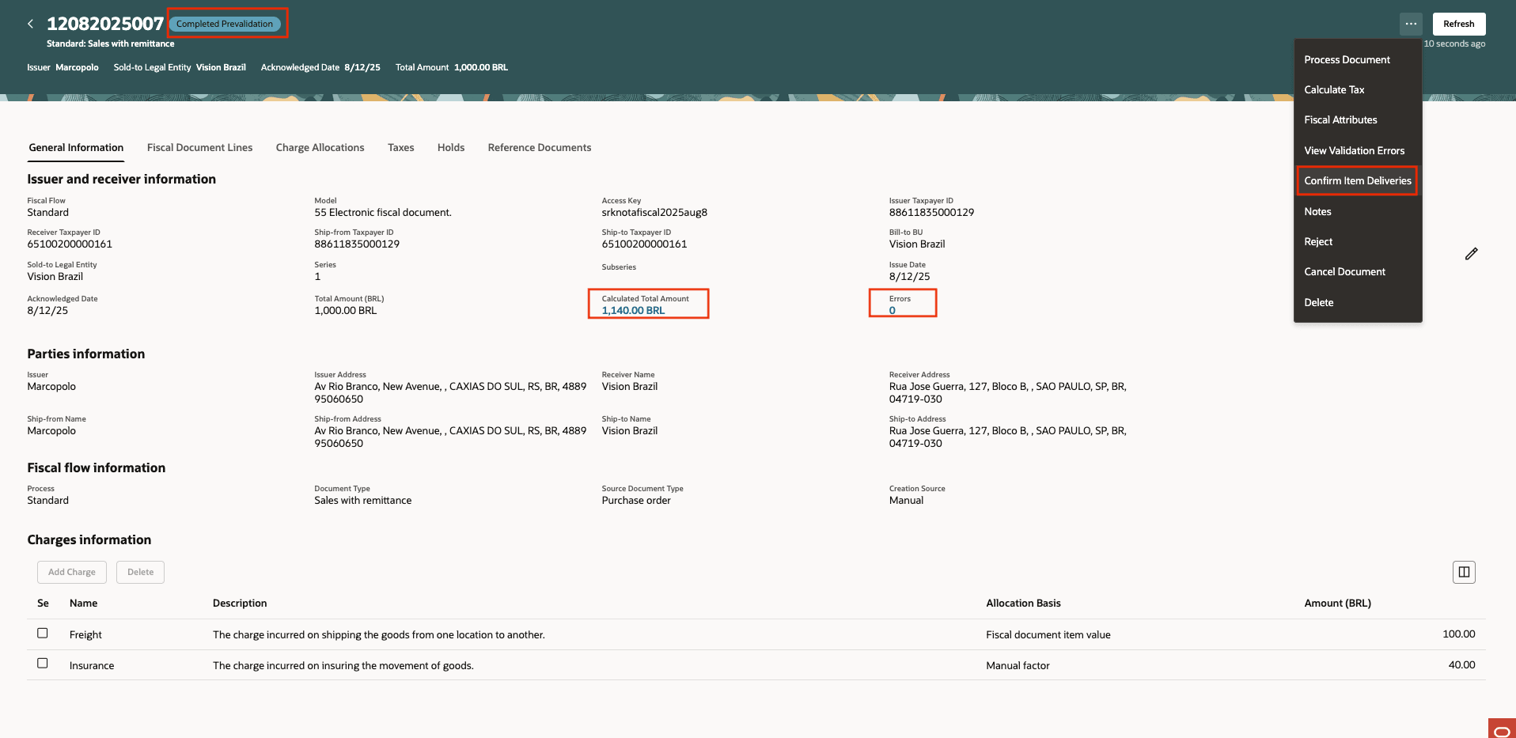The height and width of the screenshot is (738, 1516).
Task: Click the Standard: Sales with remittance subtitle
Action: pos(110,44)
